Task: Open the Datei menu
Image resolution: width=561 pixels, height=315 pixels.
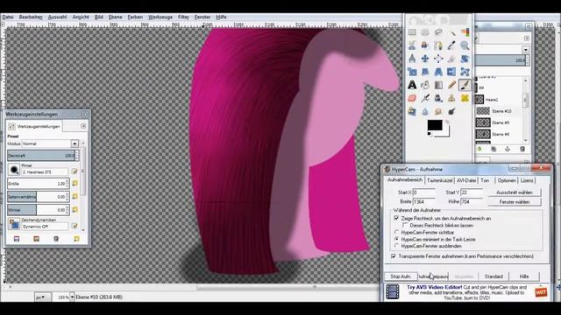Action: (x=8, y=17)
